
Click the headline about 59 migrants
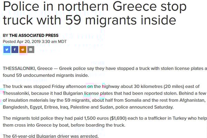[x=95, y=13]
